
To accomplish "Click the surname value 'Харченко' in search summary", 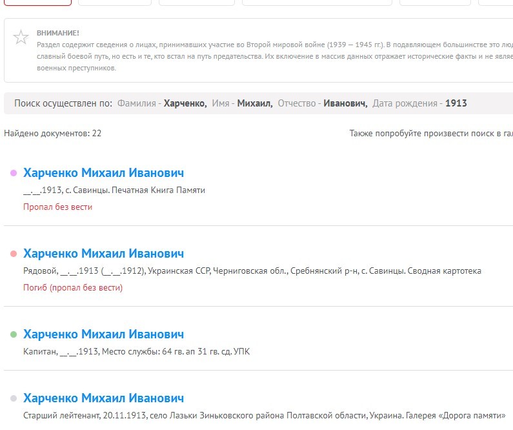I will (x=185, y=103).
